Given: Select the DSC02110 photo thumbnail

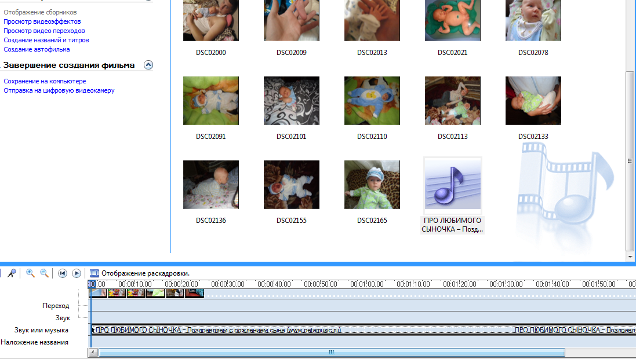Looking at the screenshot, I should coord(372,101).
